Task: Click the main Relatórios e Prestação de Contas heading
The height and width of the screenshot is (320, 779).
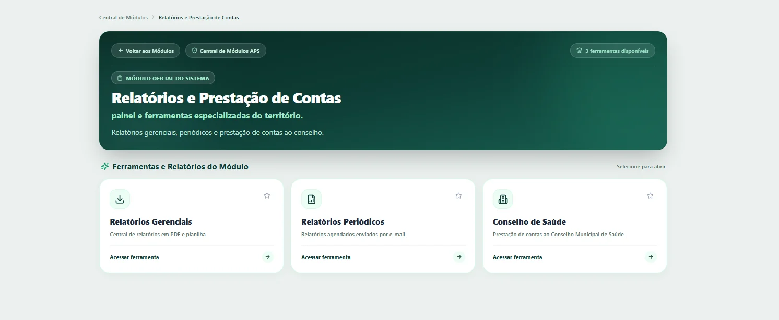Action: coord(226,98)
